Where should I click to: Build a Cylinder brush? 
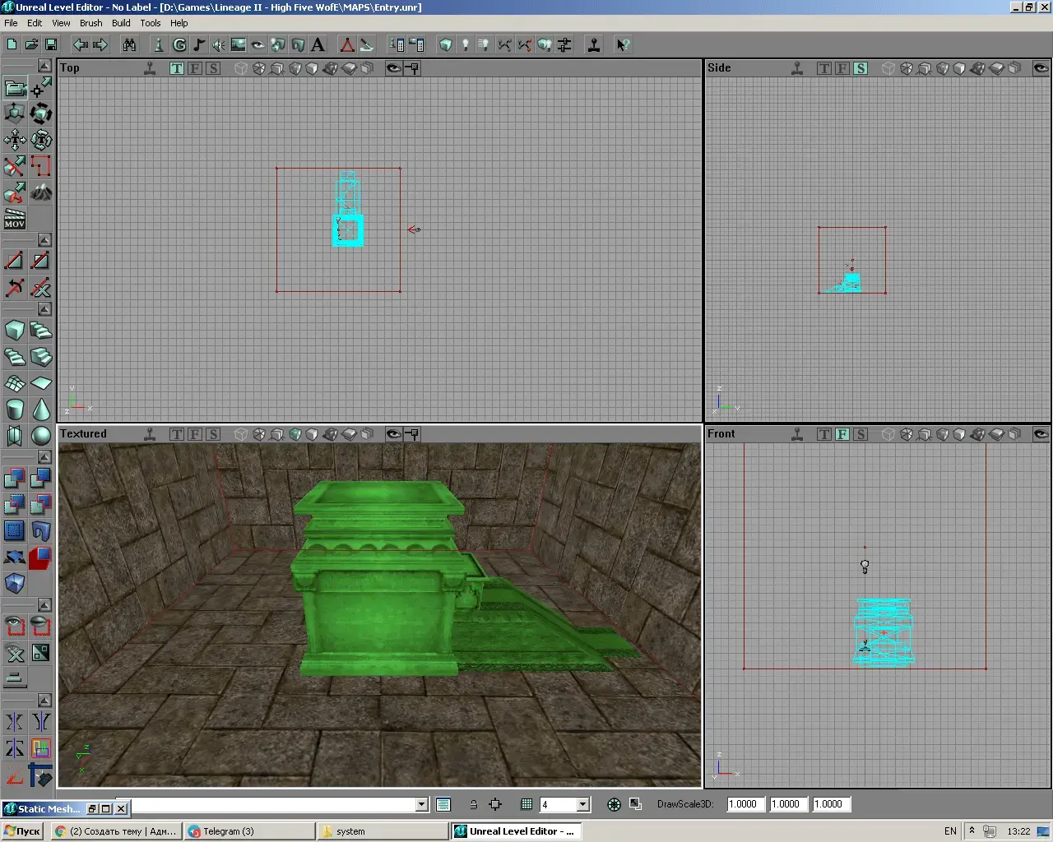pos(15,409)
